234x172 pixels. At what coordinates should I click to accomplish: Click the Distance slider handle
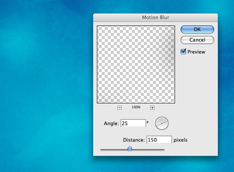point(130,149)
